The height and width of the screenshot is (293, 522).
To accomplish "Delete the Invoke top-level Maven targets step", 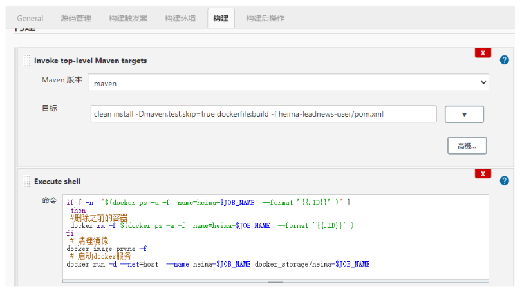I will (483, 53).
